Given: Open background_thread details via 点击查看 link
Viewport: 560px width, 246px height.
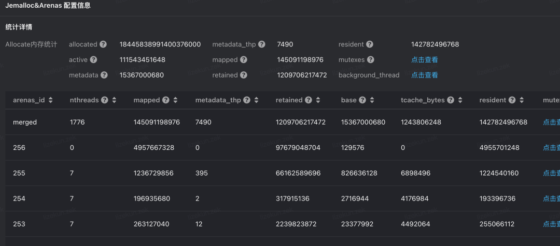Looking at the screenshot, I should pyautogui.click(x=425, y=75).
